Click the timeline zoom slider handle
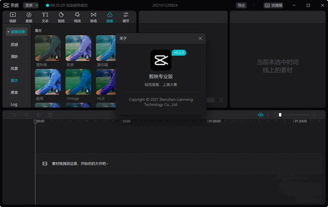The height and width of the screenshot is (207, 328). tap(280, 115)
